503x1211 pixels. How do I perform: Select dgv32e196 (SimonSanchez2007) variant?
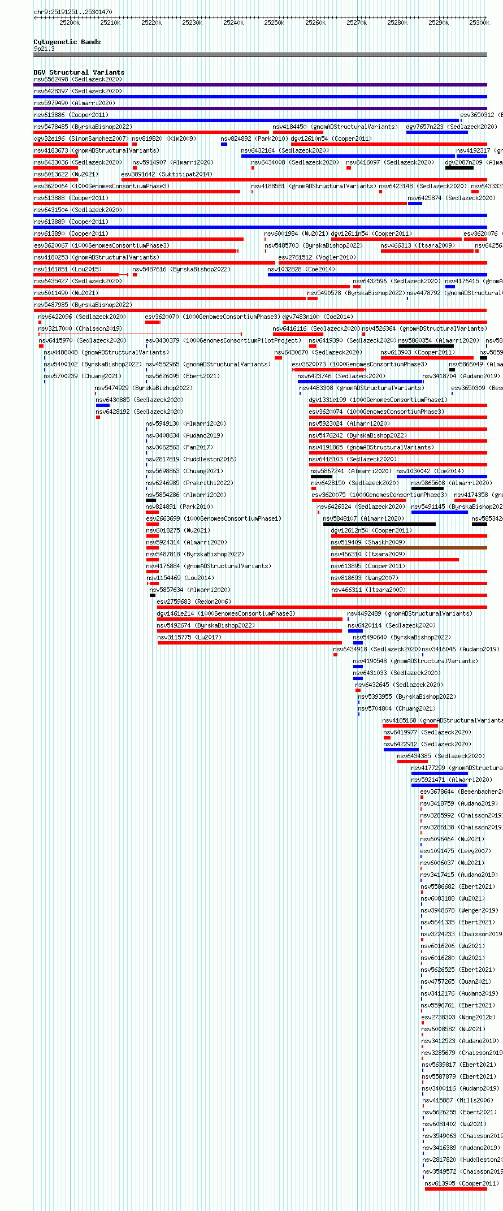point(81,139)
